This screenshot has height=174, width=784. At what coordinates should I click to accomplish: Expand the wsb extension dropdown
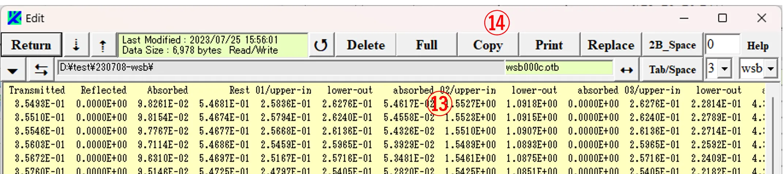click(x=771, y=69)
